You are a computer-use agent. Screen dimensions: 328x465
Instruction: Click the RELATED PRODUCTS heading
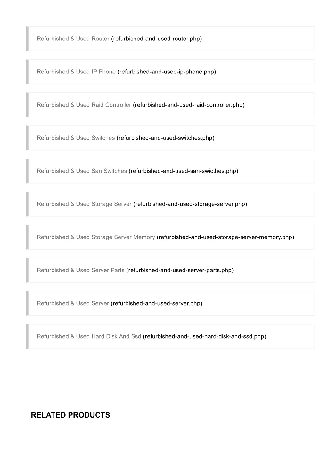[x=70, y=415]
